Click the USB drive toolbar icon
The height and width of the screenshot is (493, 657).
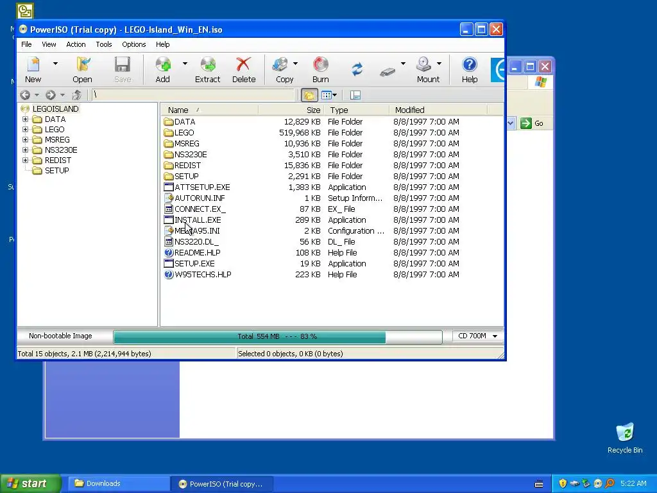[388, 72]
